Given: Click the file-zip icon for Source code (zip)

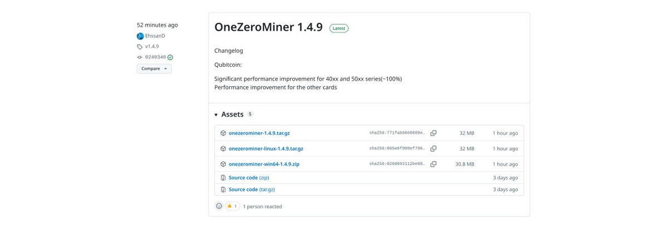Looking at the screenshot, I should 223,178.
